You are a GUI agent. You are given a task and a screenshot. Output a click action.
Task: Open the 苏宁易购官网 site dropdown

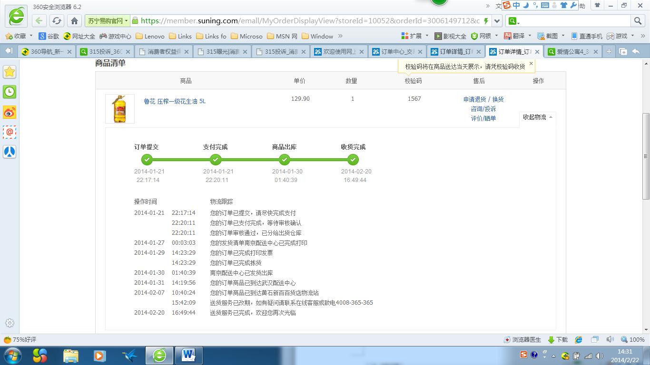point(107,21)
